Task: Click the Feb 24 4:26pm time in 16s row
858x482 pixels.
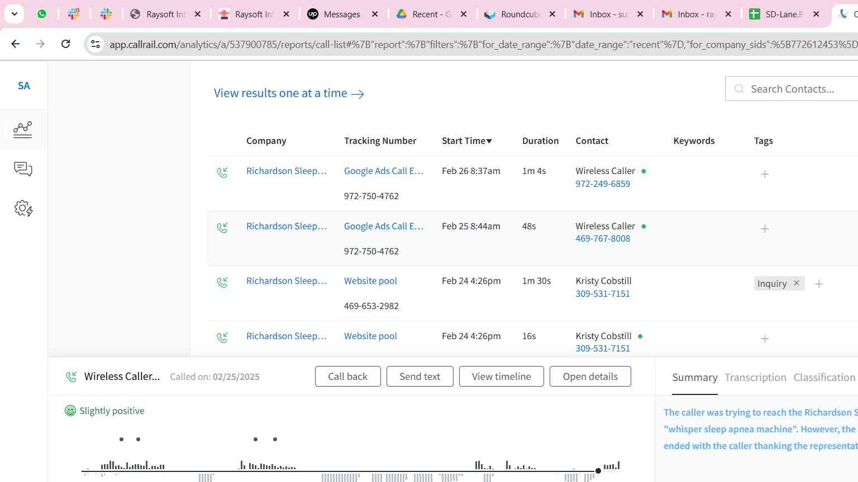Action: click(471, 336)
